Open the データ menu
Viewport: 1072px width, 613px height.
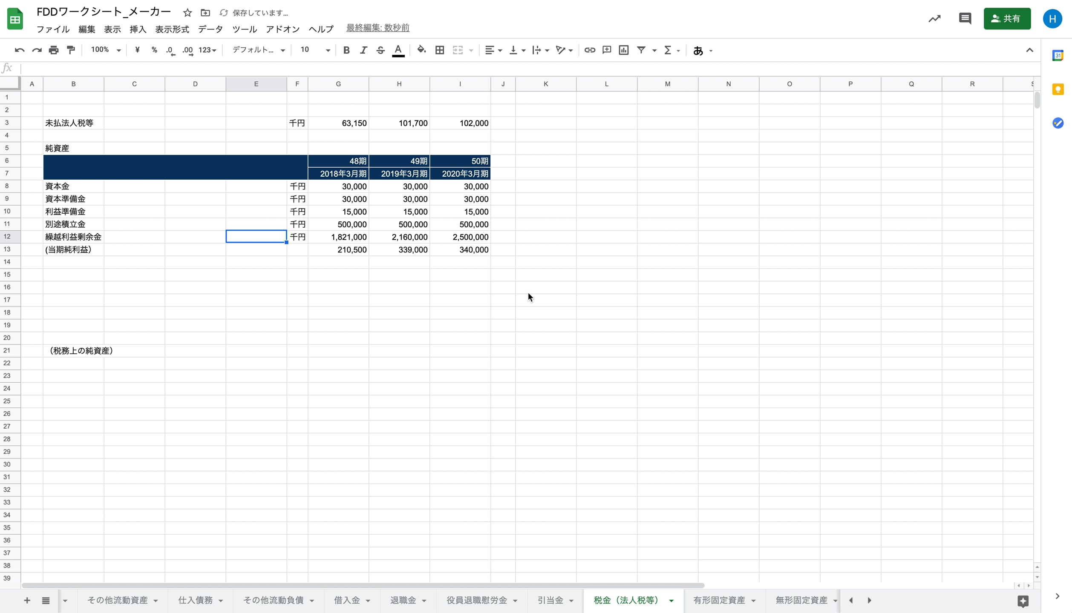[x=210, y=29]
